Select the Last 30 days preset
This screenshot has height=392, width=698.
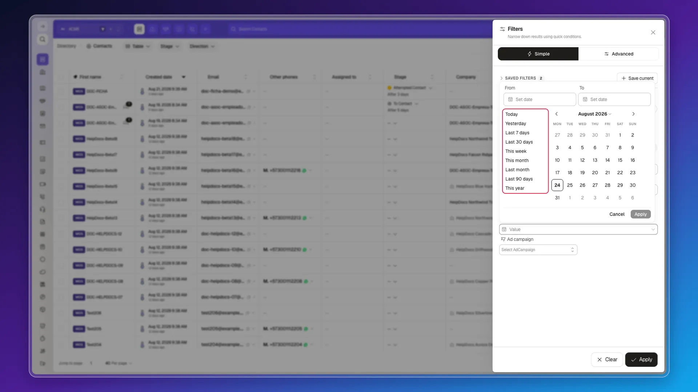pyautogui.click(x=519, y=142)
